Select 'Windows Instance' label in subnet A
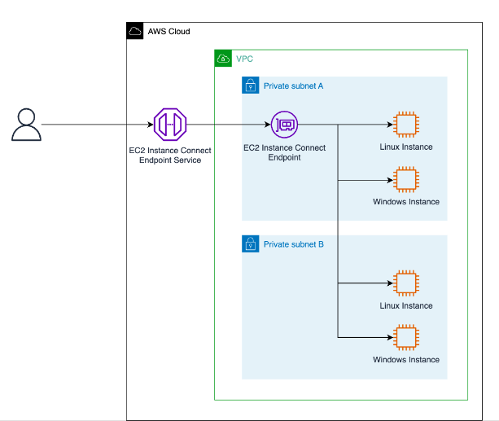 pos(406,202)
